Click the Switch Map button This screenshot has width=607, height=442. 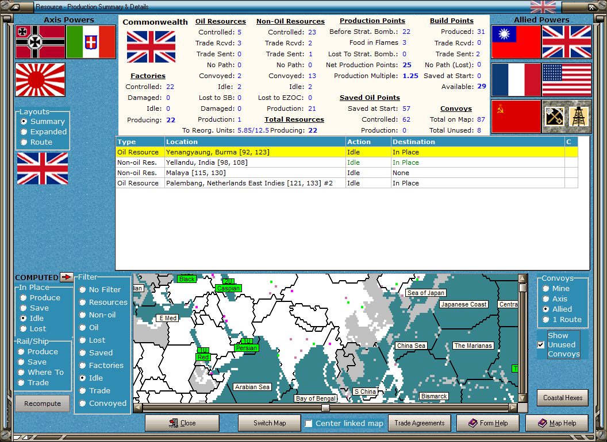coord(270,423)
